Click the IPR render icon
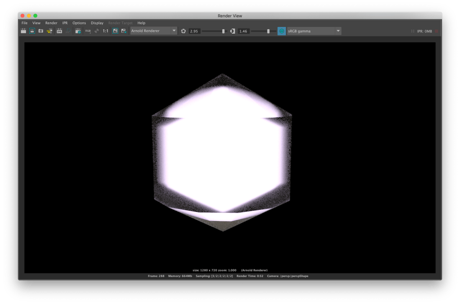460x304 pixels. tap(59, 31)
